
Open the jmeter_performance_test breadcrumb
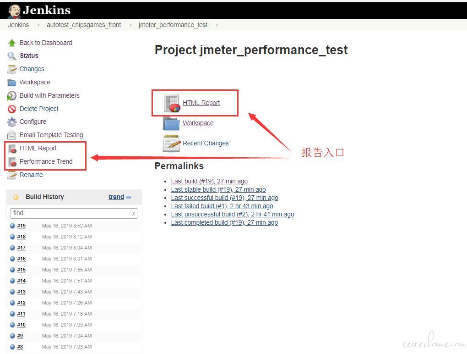pyautogui.click(x=173, y=25)
